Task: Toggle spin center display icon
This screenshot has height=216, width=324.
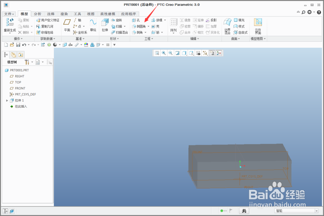Action: pyautogui.click(x=219, y=53)
